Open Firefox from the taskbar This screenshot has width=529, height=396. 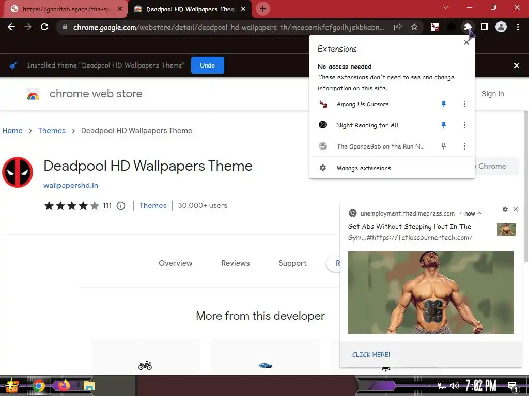64,385
